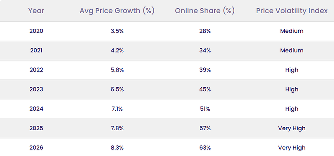Click the 2022 year cell
This screenshot has width=334, height=156.
coord(36,70)
